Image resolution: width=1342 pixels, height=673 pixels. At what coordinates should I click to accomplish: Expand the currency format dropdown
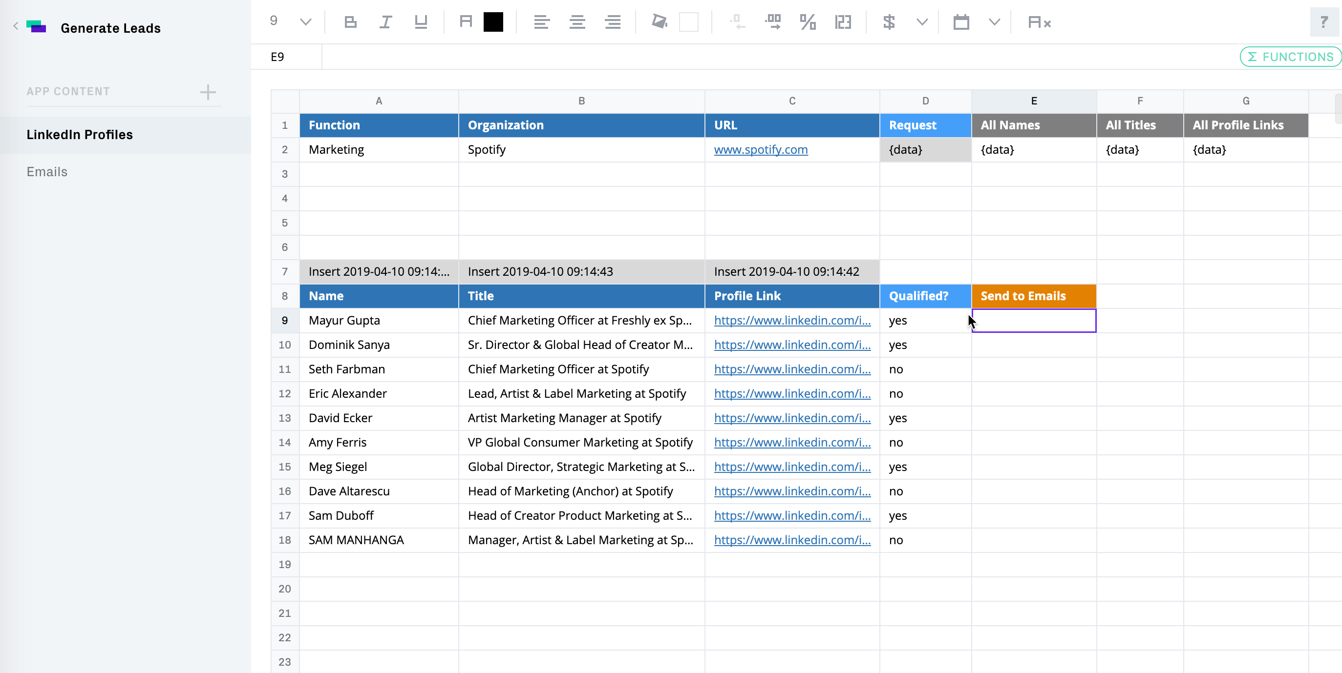pyautogui.click(x=921, y=22)
